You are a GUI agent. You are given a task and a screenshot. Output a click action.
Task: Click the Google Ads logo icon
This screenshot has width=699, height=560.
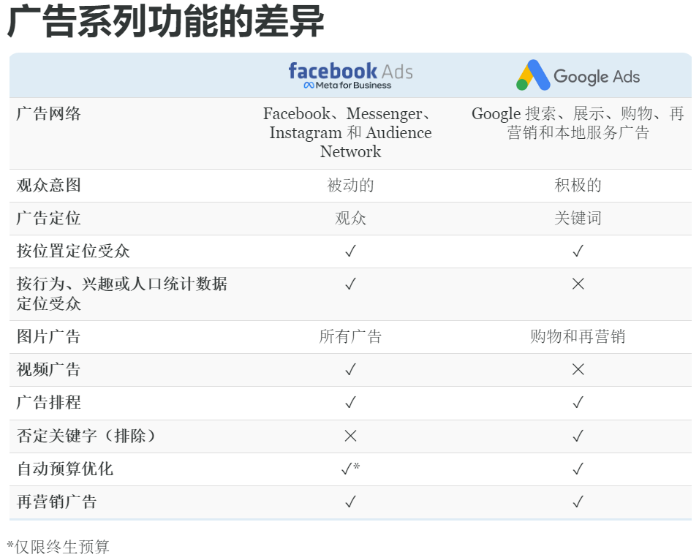[533, 75]
